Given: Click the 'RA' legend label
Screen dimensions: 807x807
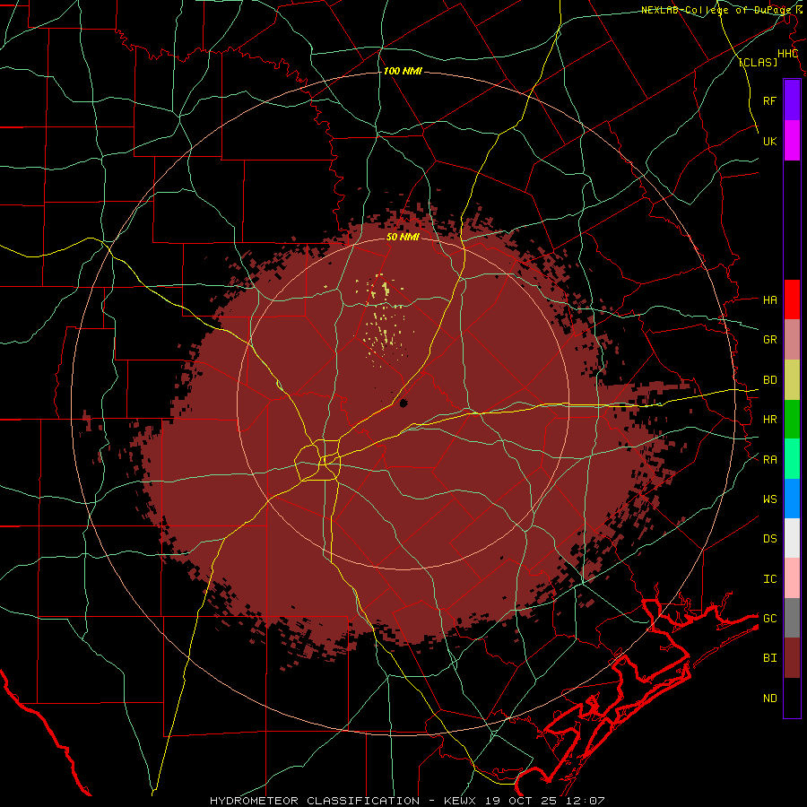Looking at the screenshot, I should coord(769,460).
